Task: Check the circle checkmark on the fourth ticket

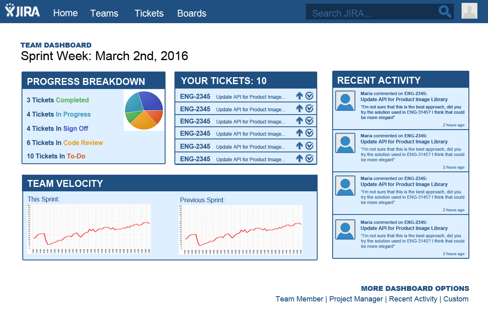Action: point(309,133)
